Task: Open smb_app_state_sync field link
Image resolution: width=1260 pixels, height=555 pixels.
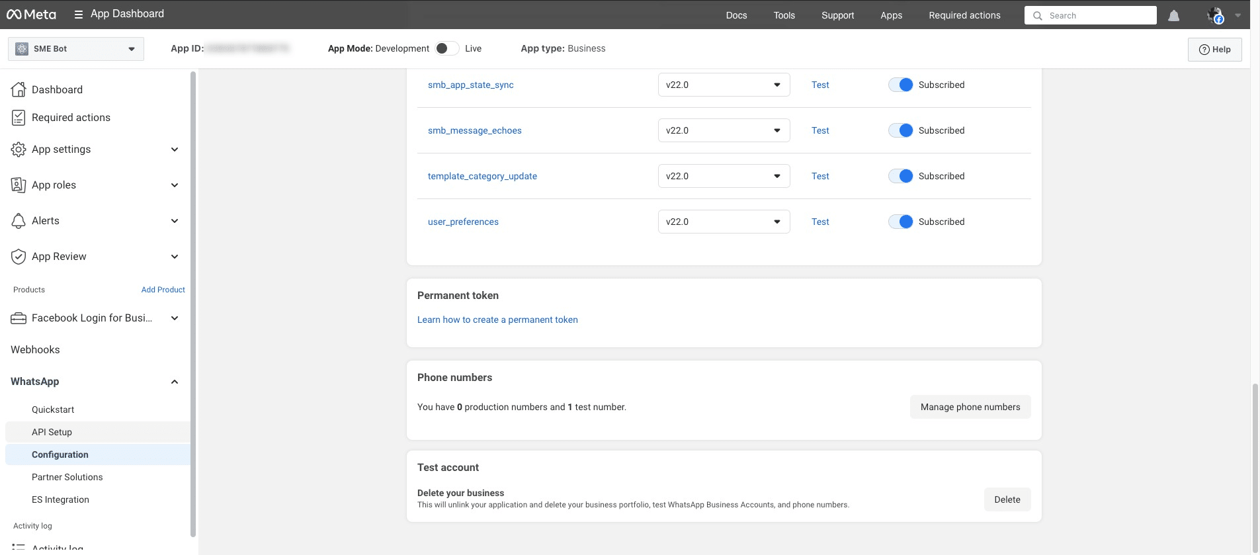Action: tap(470, 85)
